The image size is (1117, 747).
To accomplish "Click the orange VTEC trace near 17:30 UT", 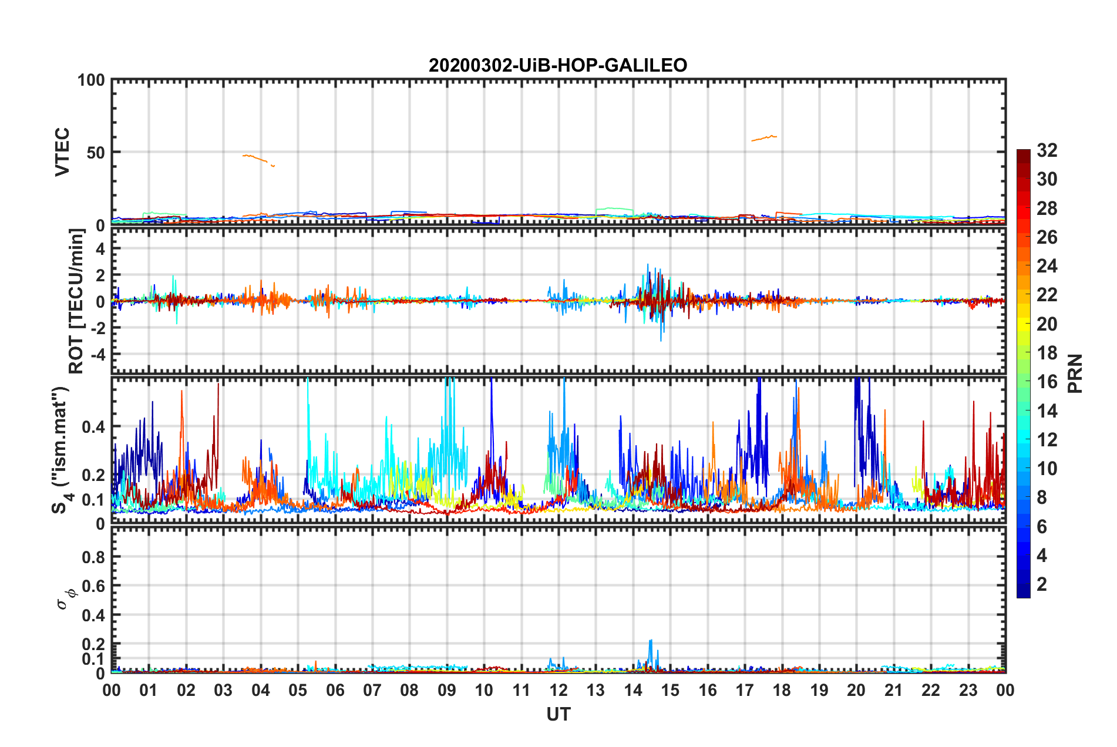I will coord(764,138).
